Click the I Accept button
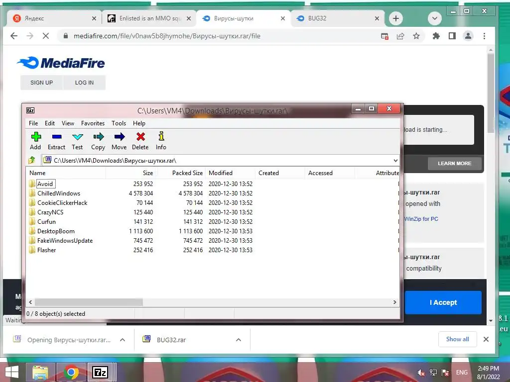Screen dimensions: 510x382 click(x=443, y=302)
